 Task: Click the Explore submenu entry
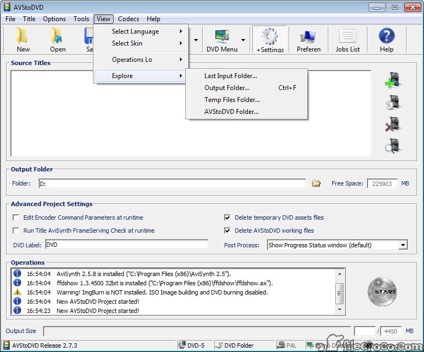tap(141, 76)
